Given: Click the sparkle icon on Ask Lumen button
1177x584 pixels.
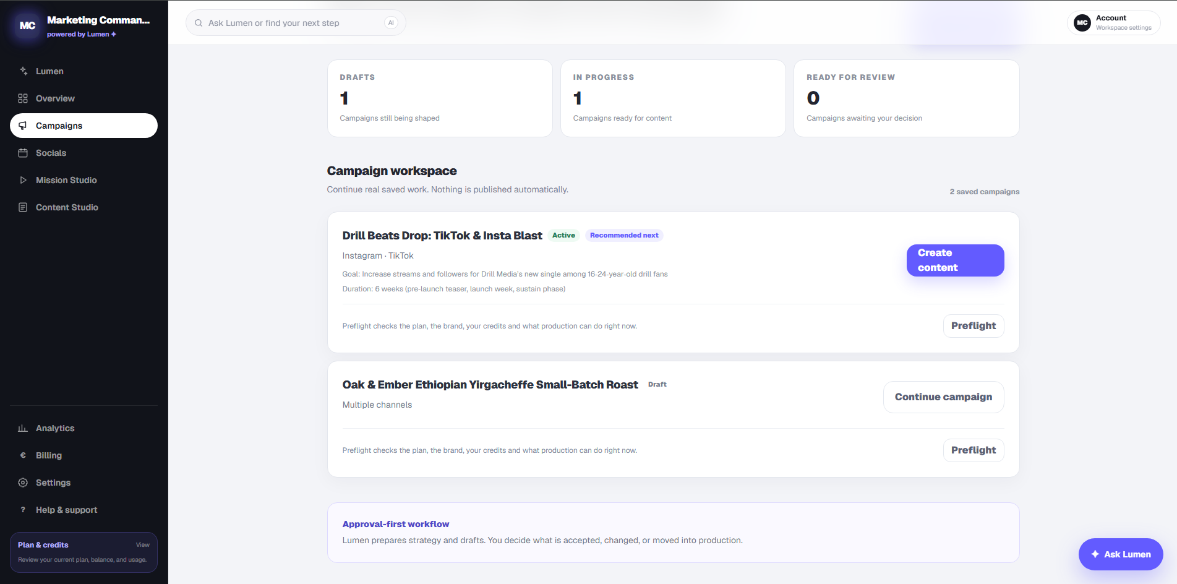Looking at the screenshot, I should point(1095,554).
